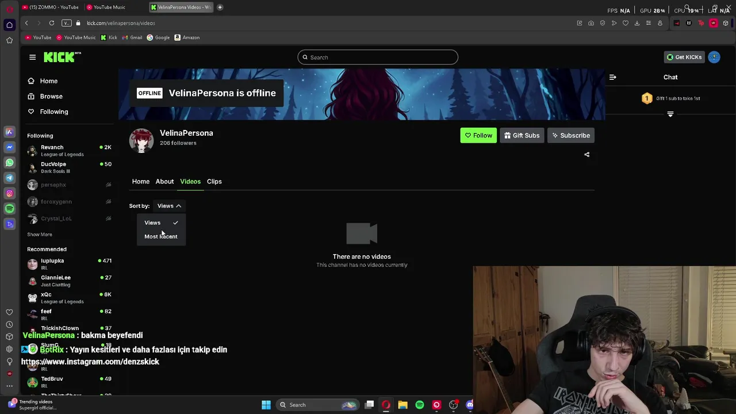The image size is (736, 414).
Task: Click the KICK logo
Action: click(62, 57)
